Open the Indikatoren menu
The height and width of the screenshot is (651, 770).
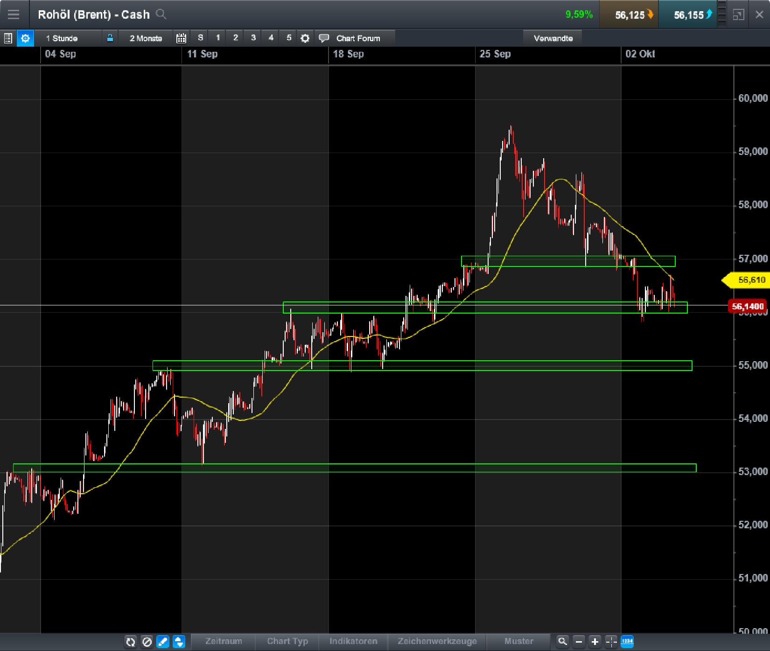pyautogui.click(x=353, y=641)
